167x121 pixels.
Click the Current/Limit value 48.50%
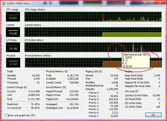tap(35, 108)
